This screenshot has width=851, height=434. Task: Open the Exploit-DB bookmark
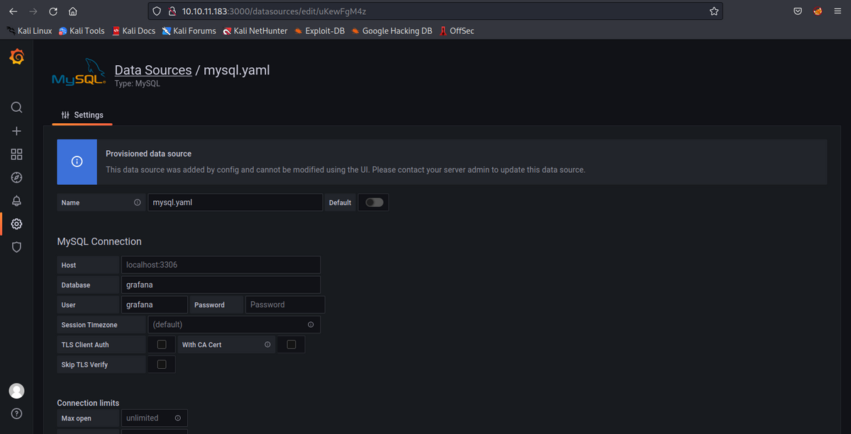pyautogui.click(x=319, y=31)
